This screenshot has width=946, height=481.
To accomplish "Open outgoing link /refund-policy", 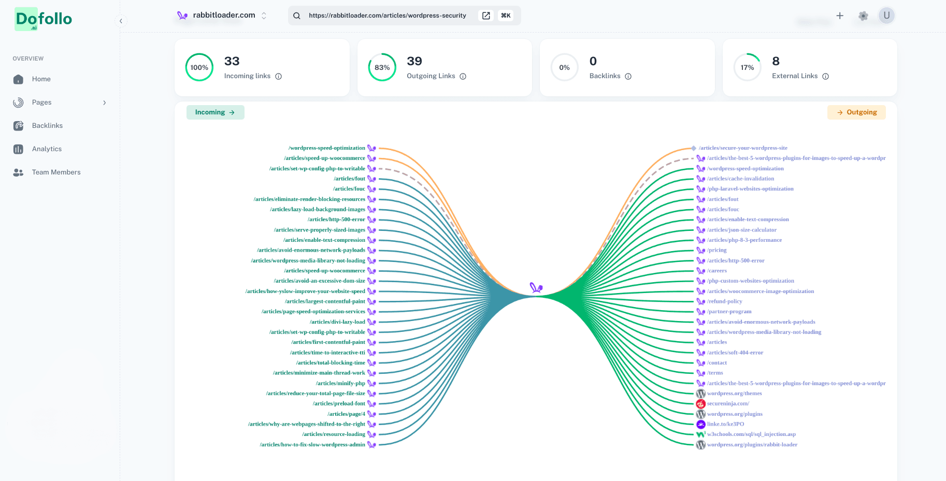I will tap(724, 301).
